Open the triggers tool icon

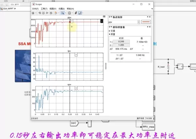point(75,13)
